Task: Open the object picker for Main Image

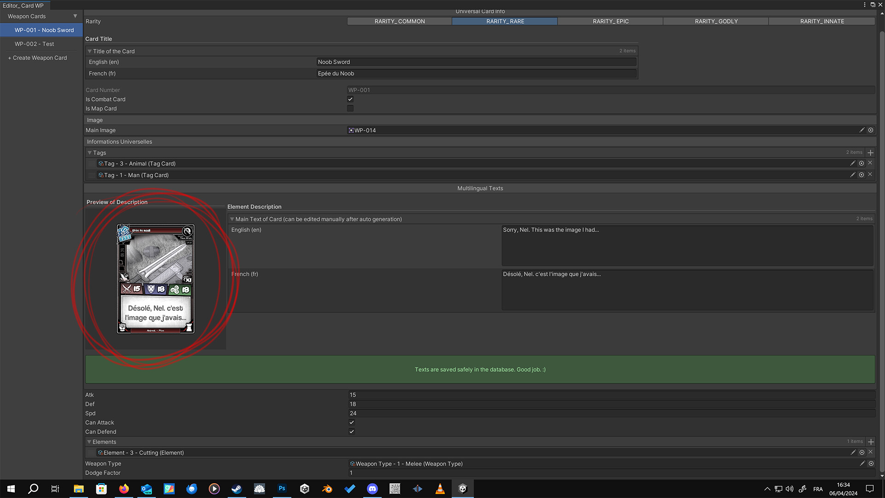Action: [871, 130]
